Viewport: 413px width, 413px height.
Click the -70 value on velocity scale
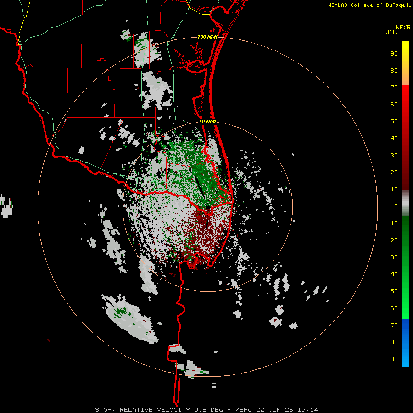pyautogui.click(x=392, y=325)
